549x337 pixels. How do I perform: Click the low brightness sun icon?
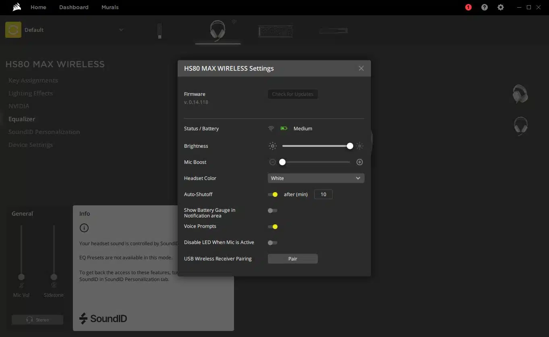273,146
